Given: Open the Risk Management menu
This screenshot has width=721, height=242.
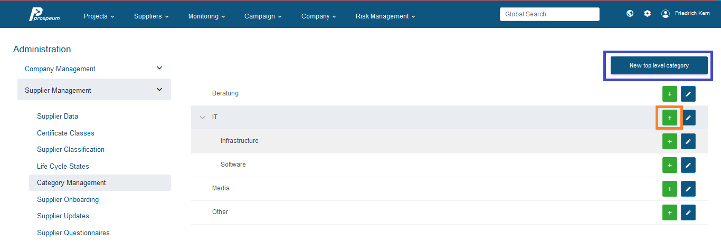Looking at the screenshot, I should tap(385, 16).
